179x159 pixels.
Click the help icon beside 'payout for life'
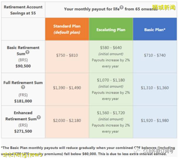click(x=121, y=8)
